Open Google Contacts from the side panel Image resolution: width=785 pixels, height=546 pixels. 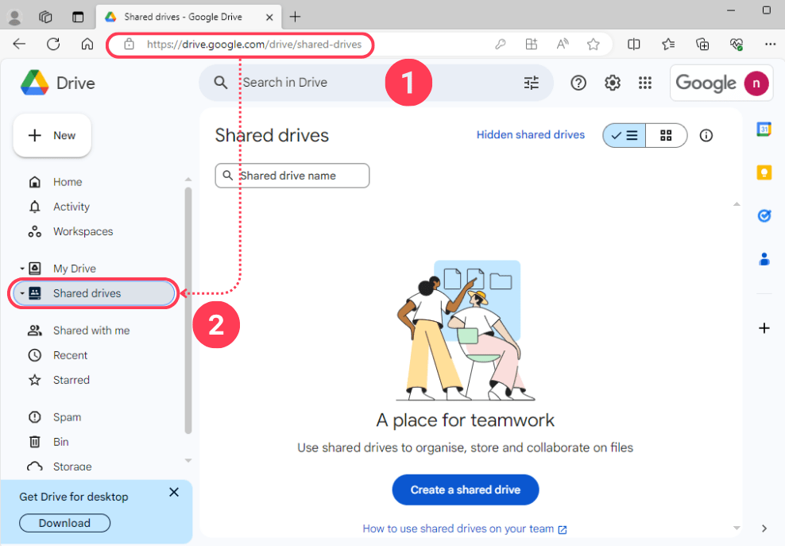[764, 258]
